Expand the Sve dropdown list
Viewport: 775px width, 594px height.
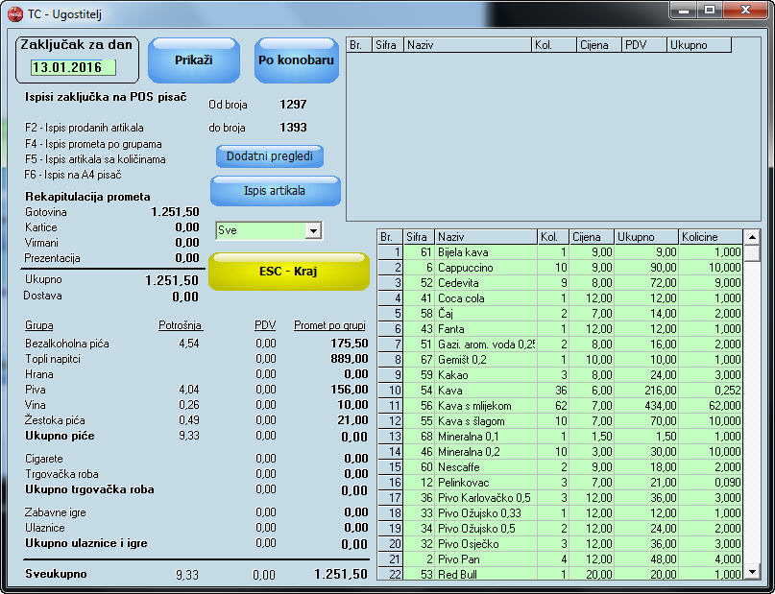312,231
